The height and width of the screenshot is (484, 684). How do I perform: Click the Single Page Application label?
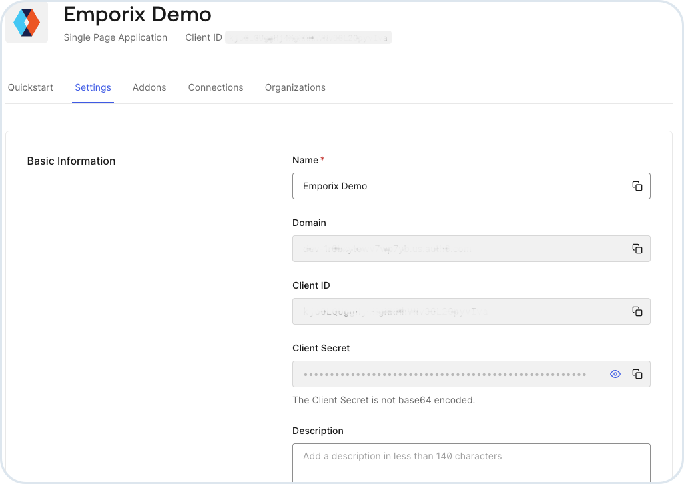coord(115,37)
